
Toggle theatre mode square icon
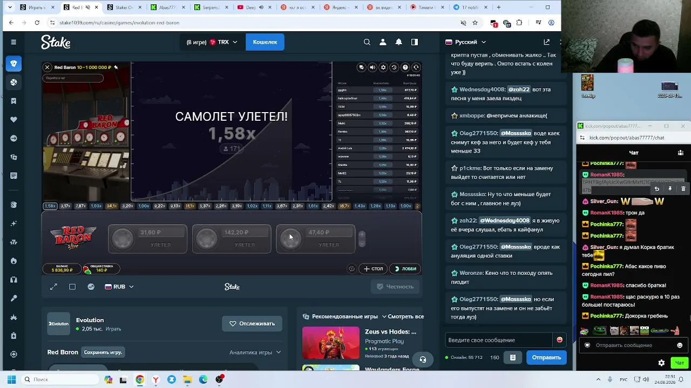click(72, 287)
